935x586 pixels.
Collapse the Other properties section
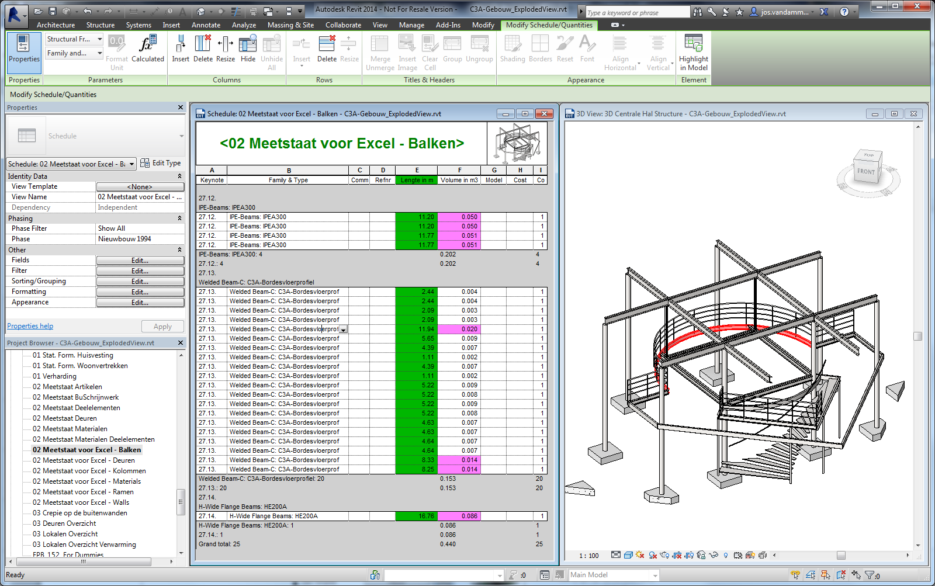(x=179, y=250)
